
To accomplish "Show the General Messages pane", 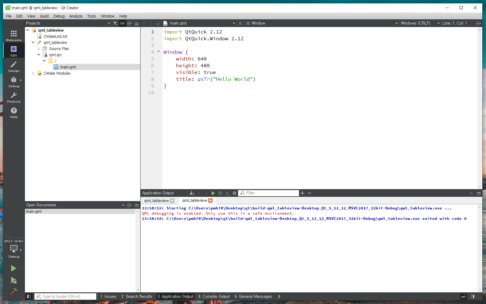I will tap(253, 296).
